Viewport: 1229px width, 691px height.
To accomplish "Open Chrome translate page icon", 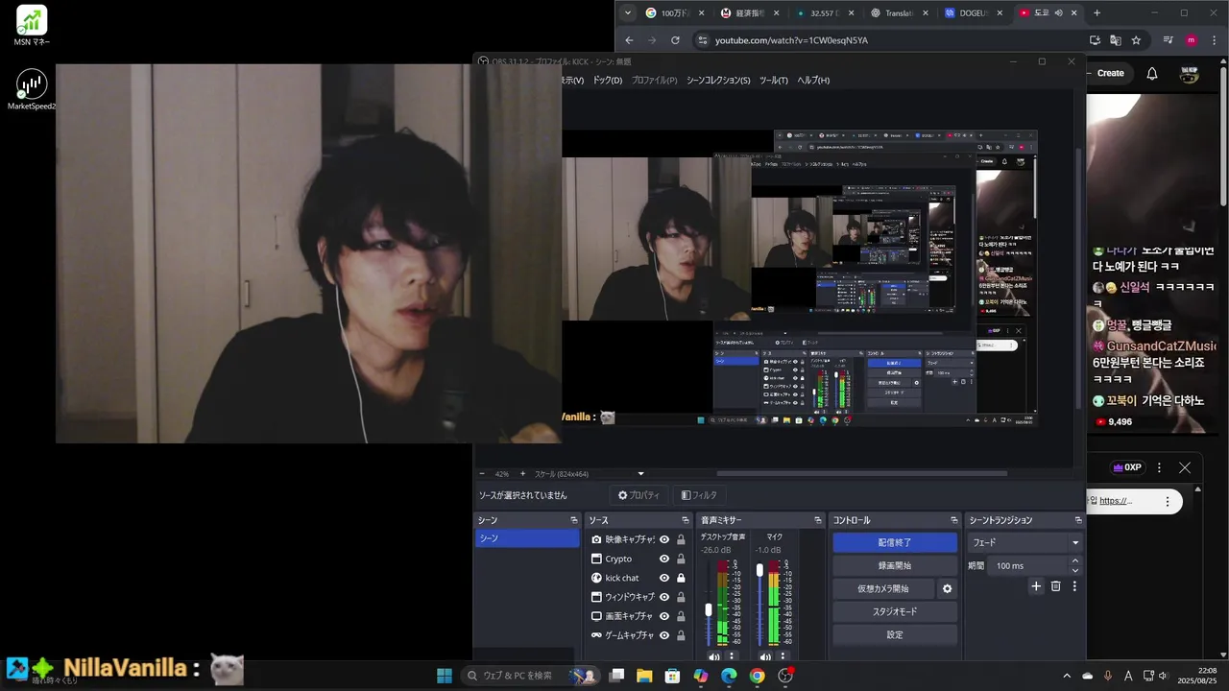I will click(x=1115, y=40).
